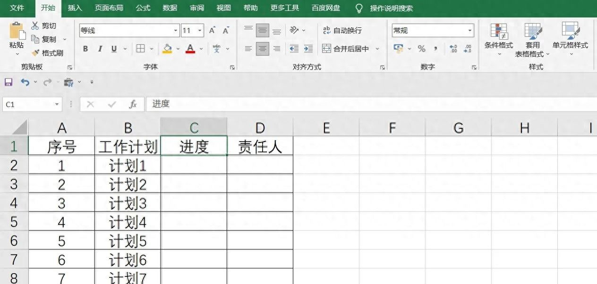Expand the borders dropdown arrow
Screen dimensions: 597x284
pos(152,49)
